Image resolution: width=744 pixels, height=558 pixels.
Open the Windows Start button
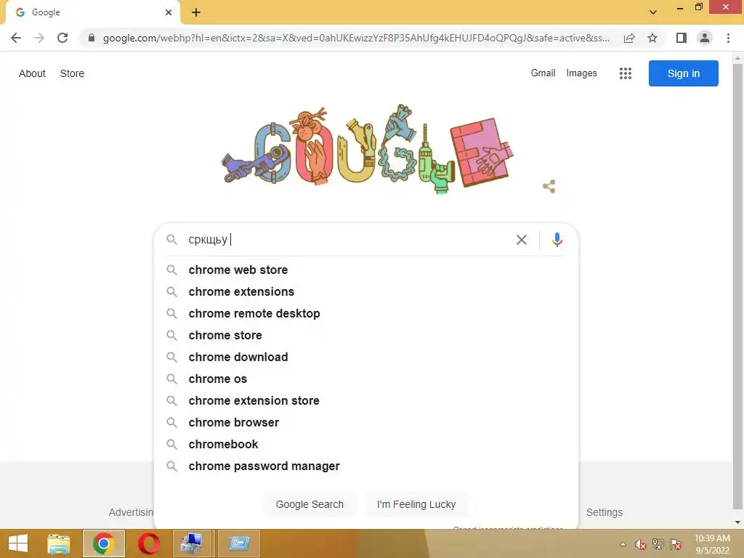(x=18, y=543)
